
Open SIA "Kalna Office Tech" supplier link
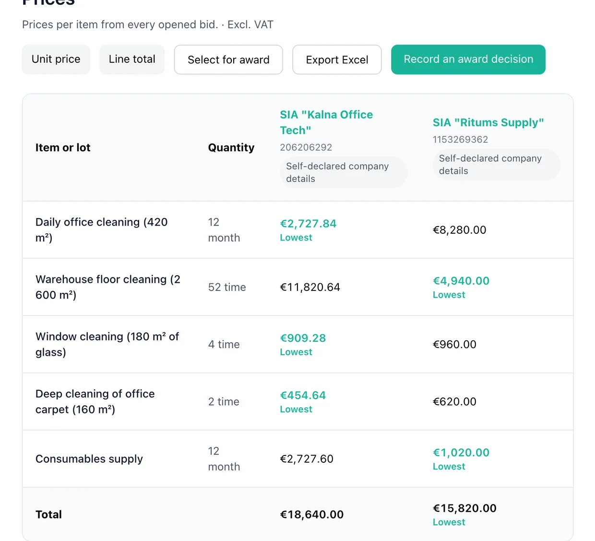(326, 122)
